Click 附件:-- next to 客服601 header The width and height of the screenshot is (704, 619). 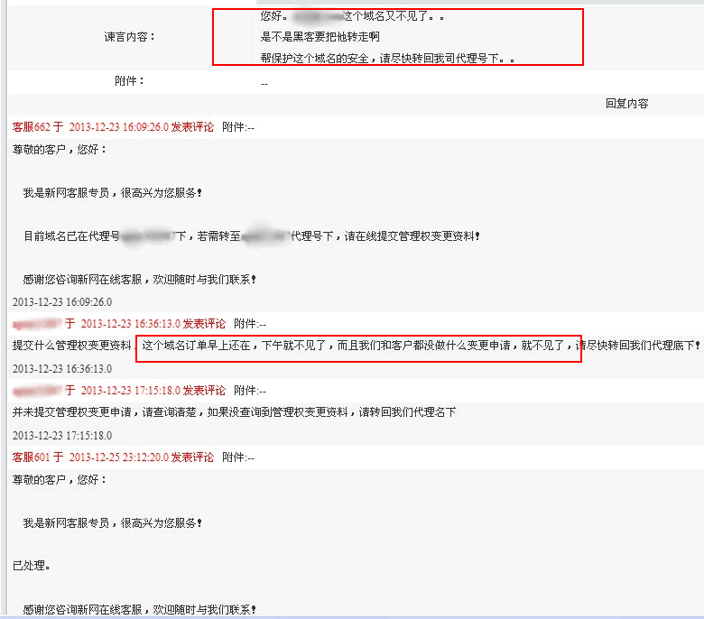(x=238, y=457)
